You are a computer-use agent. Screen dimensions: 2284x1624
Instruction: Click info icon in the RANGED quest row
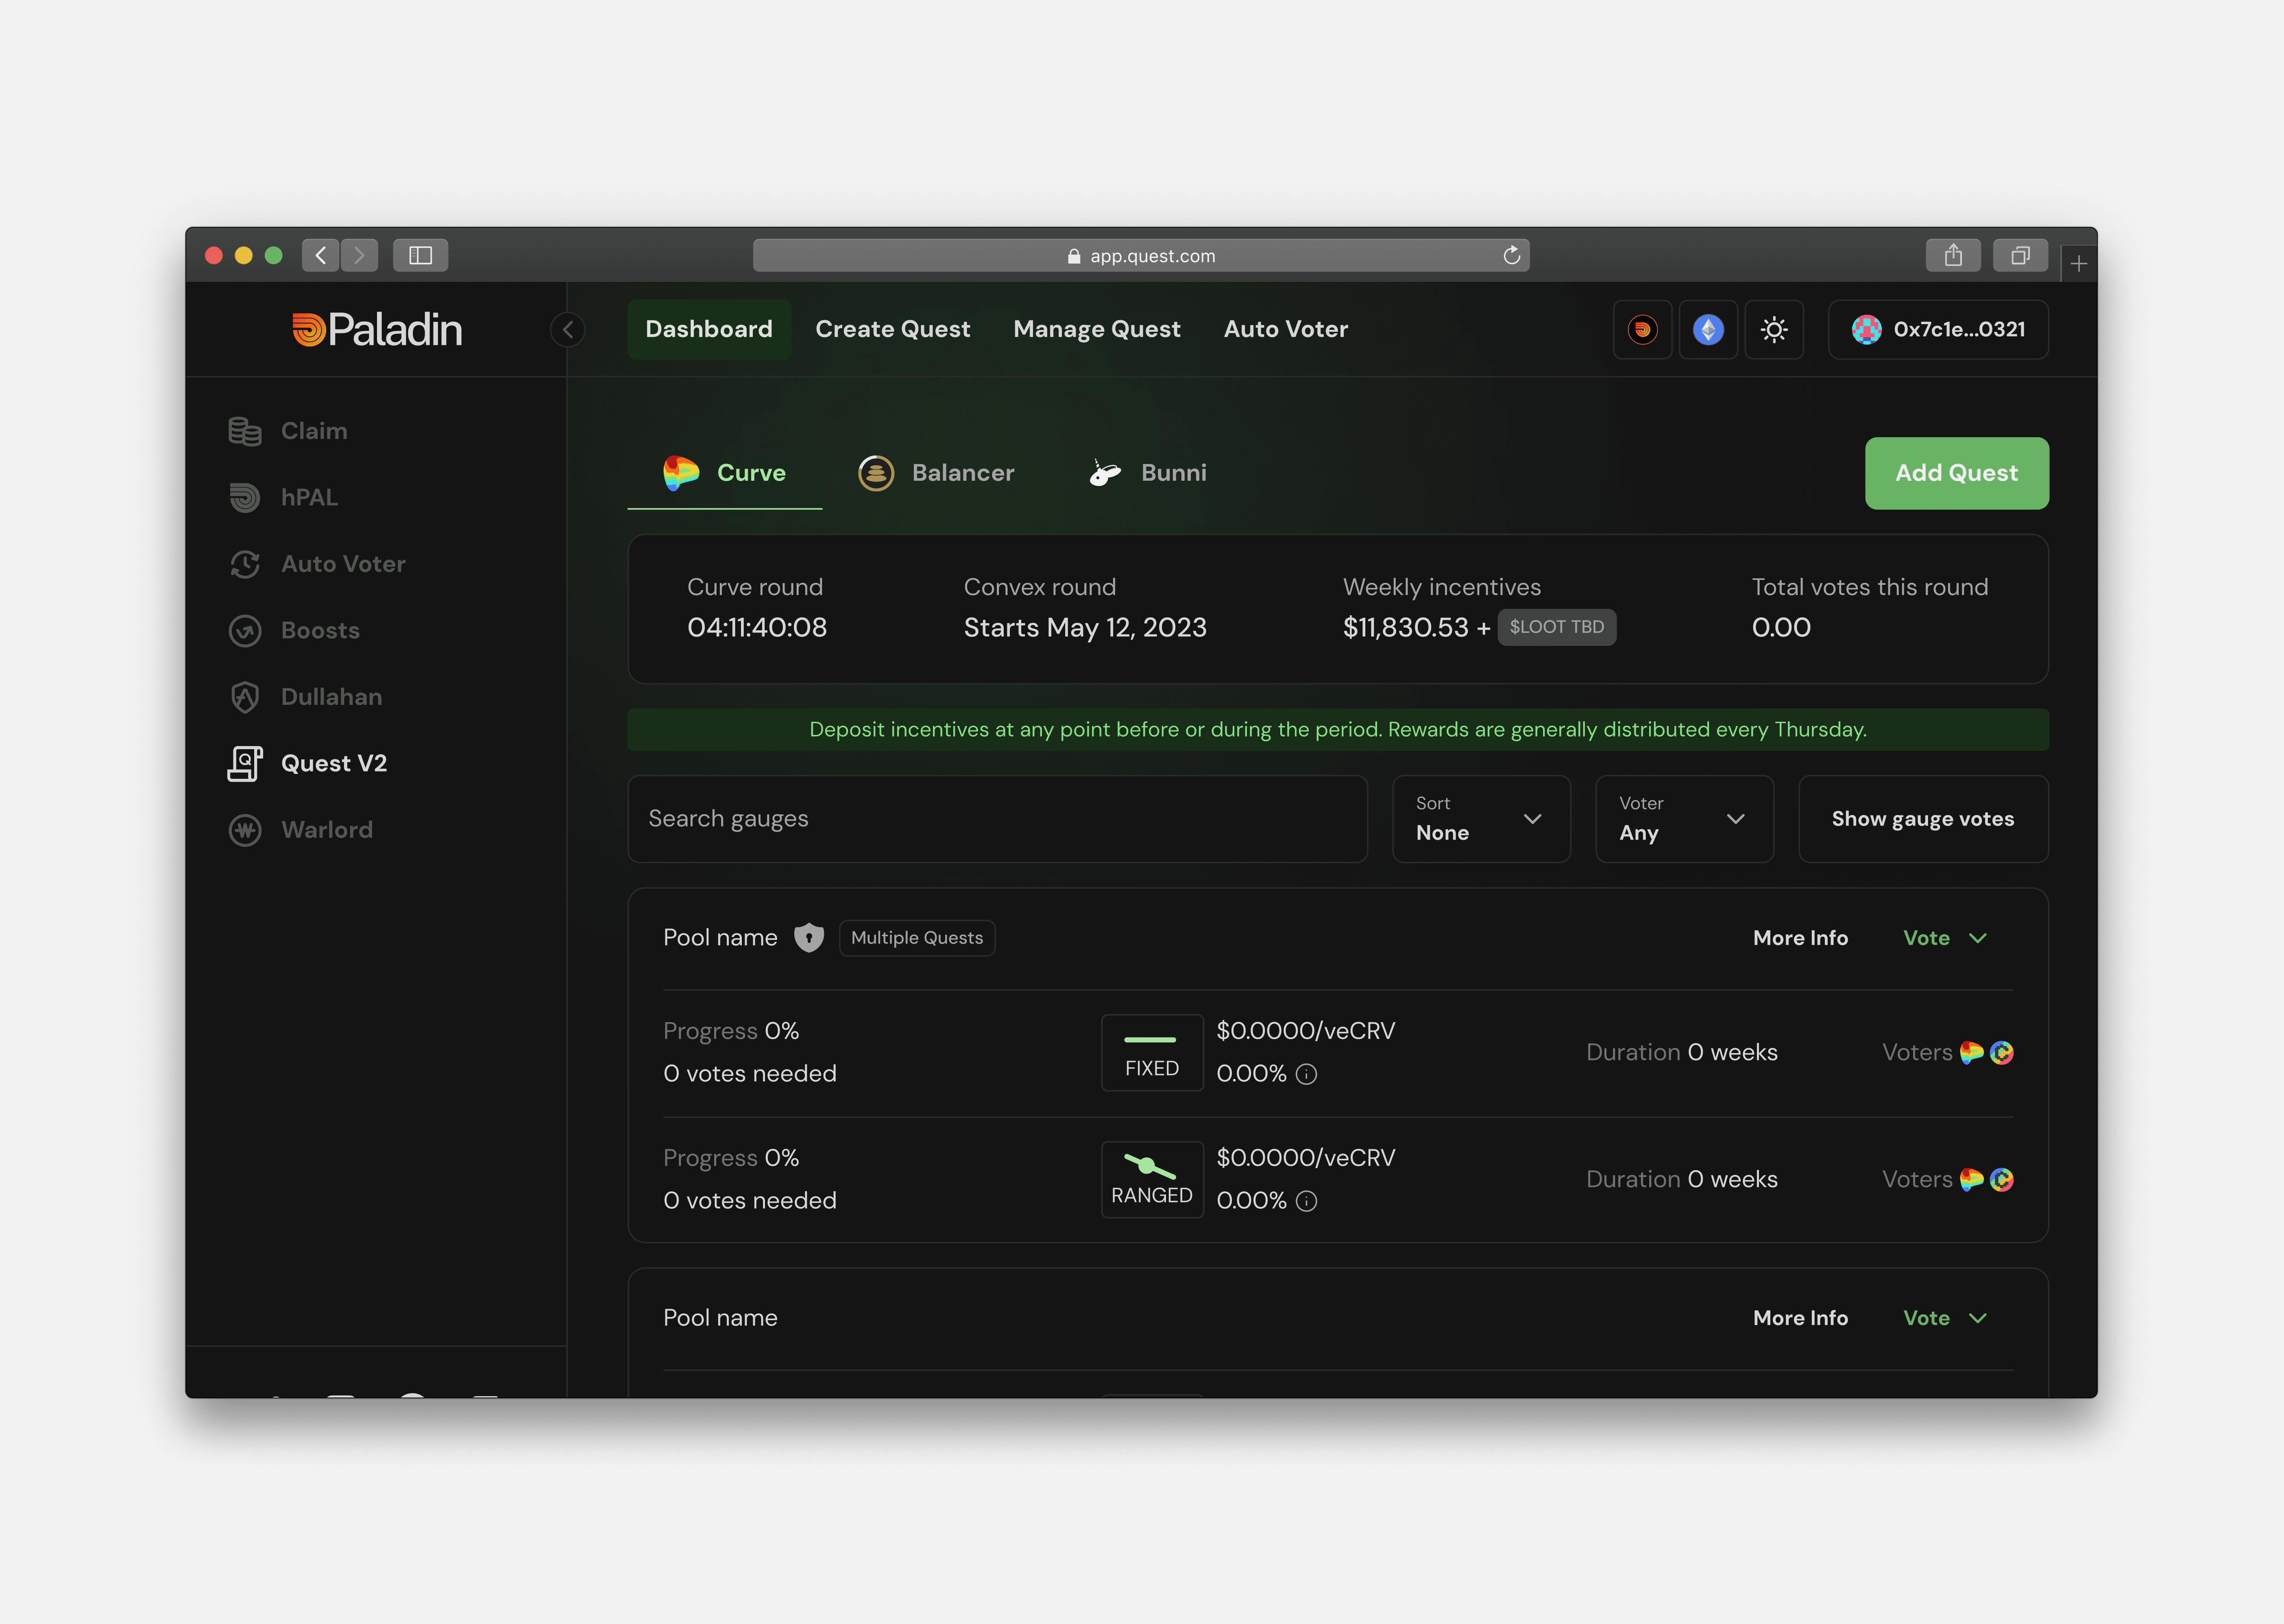(x=1306, y=1201)
